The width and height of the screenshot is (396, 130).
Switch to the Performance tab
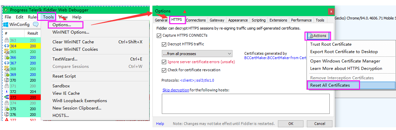pyautogui.click(x=301, y=20)
